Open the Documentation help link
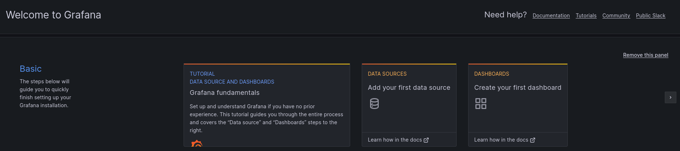680x151 pixels. pos(551,16)
